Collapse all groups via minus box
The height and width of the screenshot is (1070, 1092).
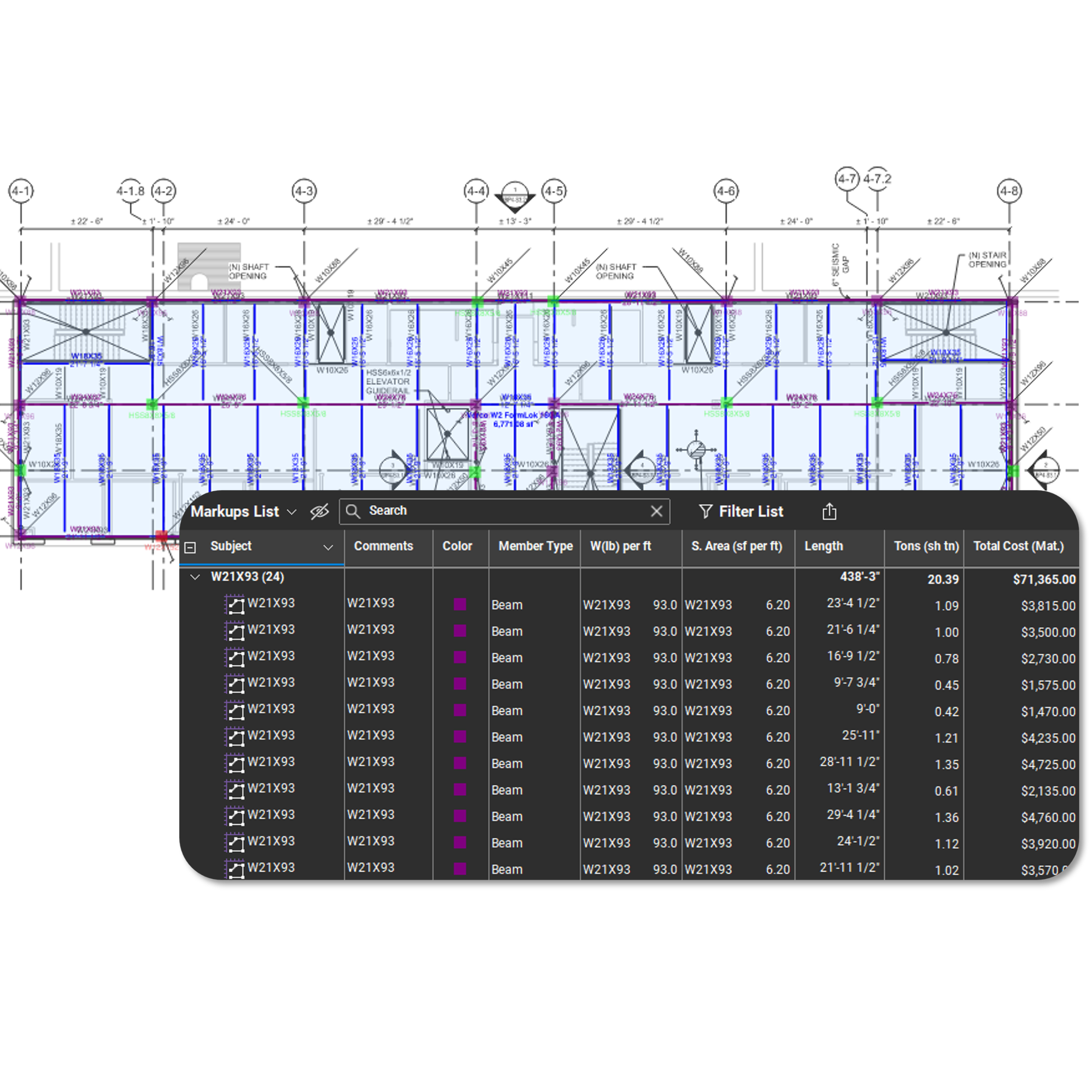coord(191,547)
